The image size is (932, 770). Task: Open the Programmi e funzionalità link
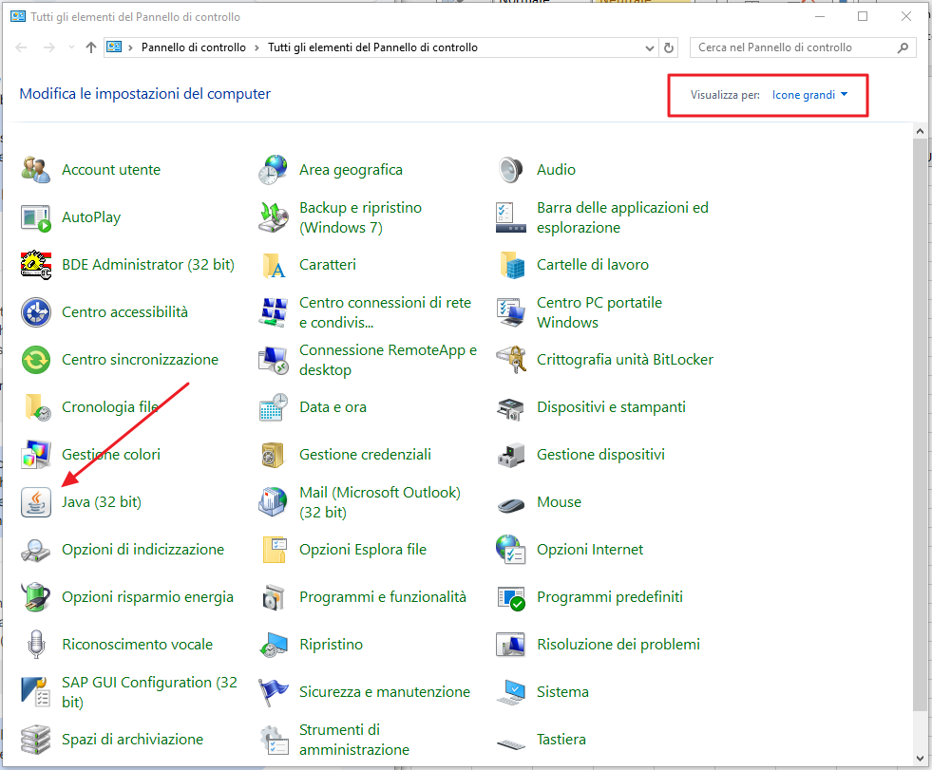click(x=382, y=597)
